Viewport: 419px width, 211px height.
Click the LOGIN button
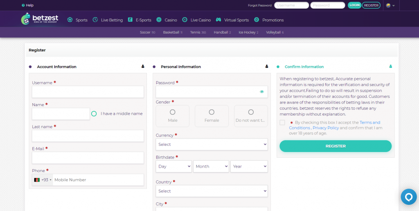[x=354, y=5]
